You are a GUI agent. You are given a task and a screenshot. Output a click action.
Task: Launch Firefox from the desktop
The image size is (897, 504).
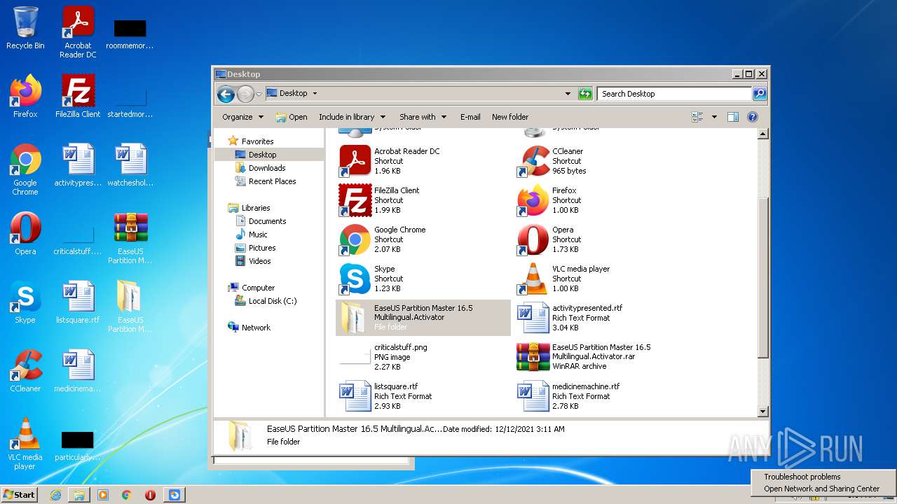25,97
